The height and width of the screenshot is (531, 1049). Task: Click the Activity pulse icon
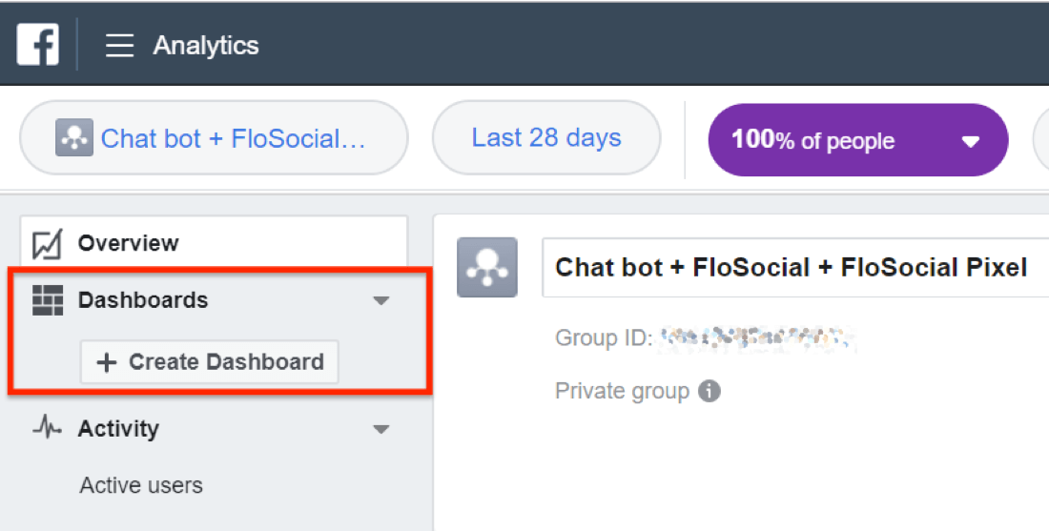[47, 429]
